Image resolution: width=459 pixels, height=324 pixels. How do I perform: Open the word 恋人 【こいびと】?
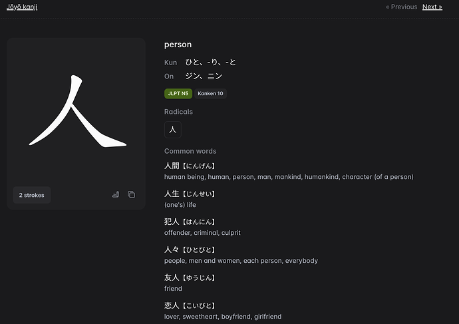pyautogui.click(x=190, y=305)
